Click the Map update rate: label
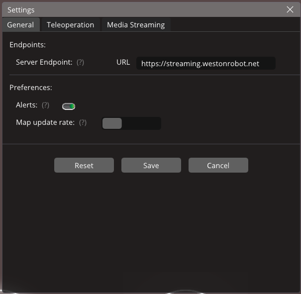Image resolution: width=301 pixels, height=294 pixels. tap(45, 123)
